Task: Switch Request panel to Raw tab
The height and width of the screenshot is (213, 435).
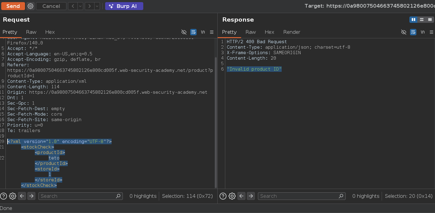Action: (x=31, y=32)
